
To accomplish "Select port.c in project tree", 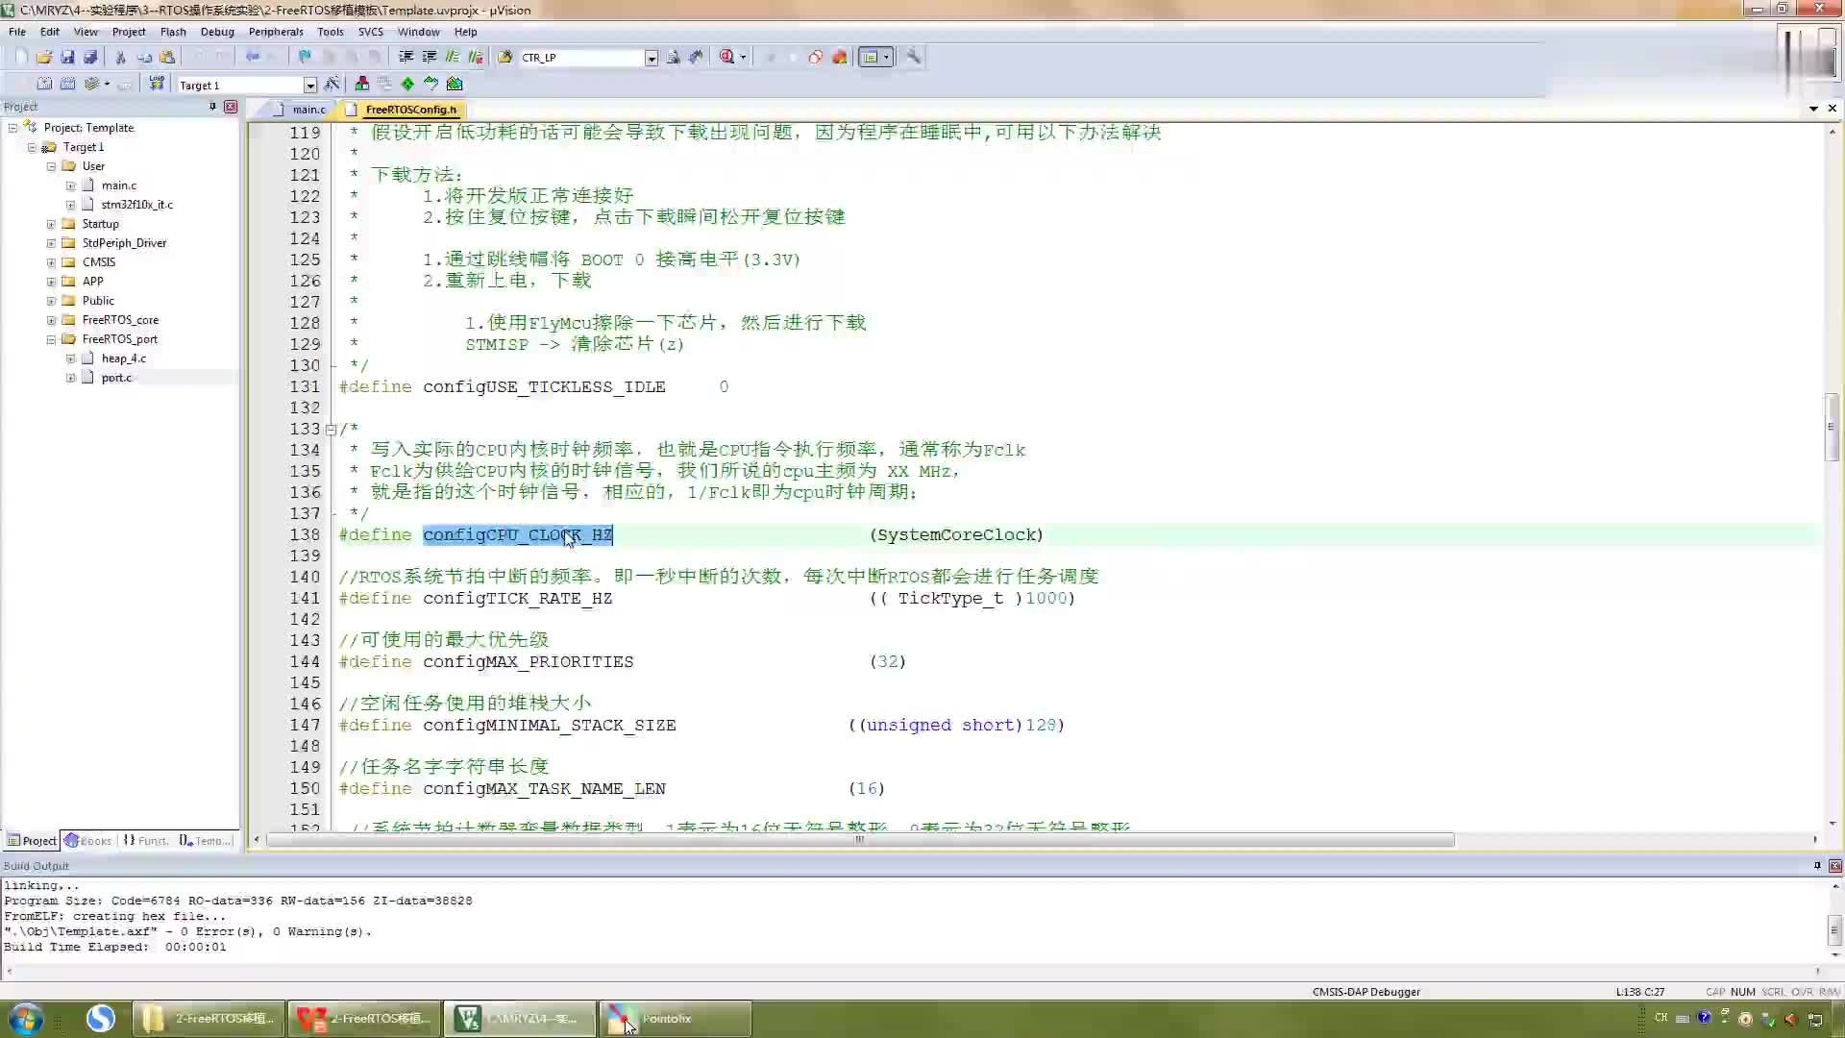I will 116,378.
